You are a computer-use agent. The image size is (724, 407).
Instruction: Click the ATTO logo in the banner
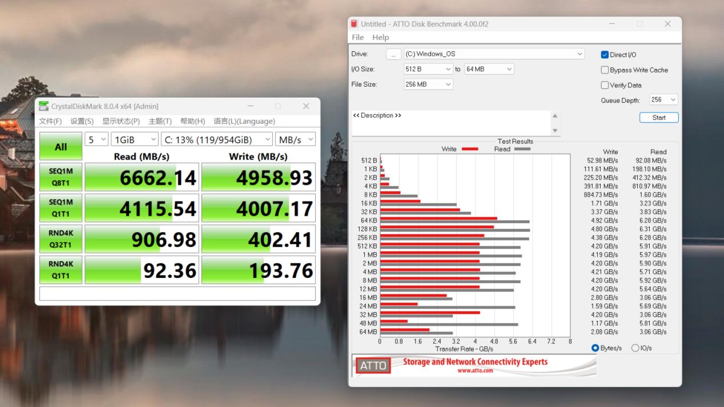[373, 365]
